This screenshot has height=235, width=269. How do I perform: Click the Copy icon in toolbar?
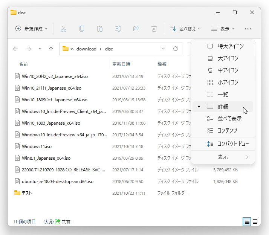(x=82, y=29)
